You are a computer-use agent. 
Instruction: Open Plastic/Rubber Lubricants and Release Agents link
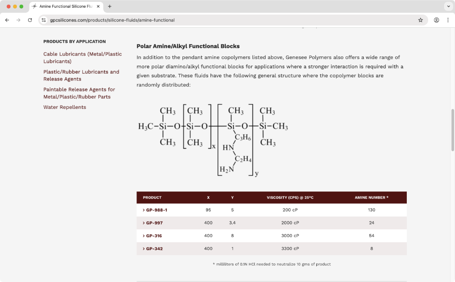[81, 75]
